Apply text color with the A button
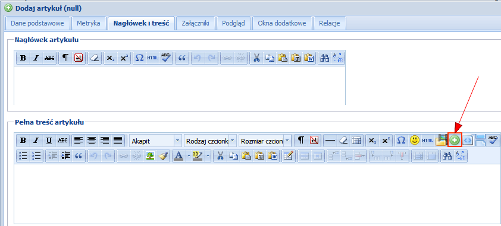 pyautogui.click(x=179, y=155)
